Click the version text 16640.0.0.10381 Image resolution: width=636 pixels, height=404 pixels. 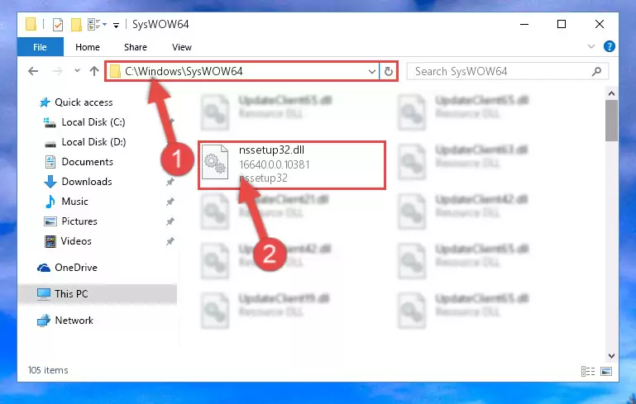pyautogui.click(x=275, y=164)
